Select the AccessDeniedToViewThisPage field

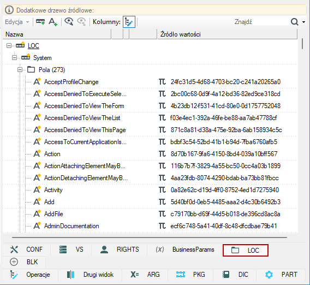click(85, 130)
